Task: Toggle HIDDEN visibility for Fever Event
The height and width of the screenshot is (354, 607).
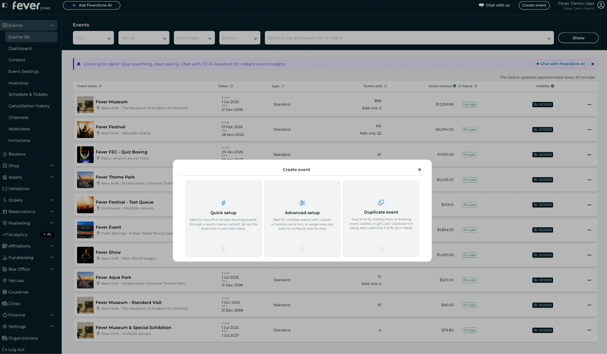Action: pyautogui.click(x=543, y=230)
